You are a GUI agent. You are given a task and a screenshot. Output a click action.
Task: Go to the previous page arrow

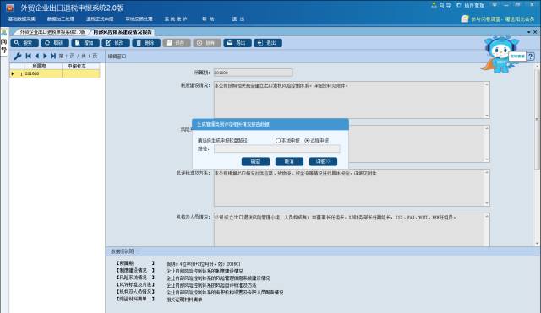(37, 56)
